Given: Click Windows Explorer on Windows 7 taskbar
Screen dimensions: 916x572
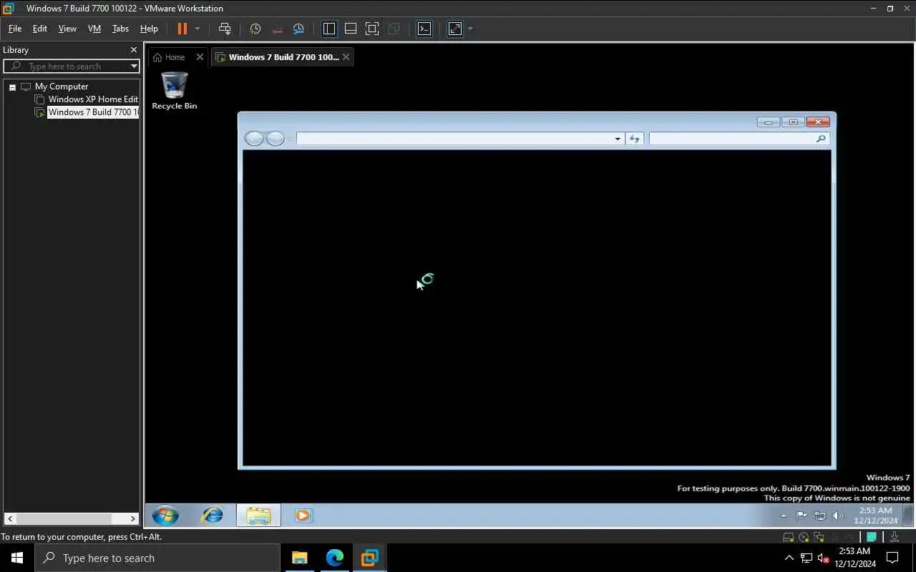Looking at the screenshot, I should coord(258,516).
